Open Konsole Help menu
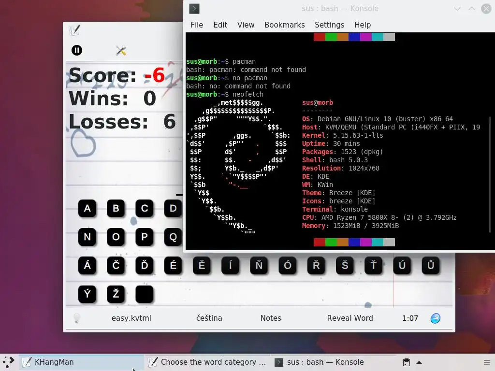The width and height of the screenshot is (495, 371). point(363,25)
